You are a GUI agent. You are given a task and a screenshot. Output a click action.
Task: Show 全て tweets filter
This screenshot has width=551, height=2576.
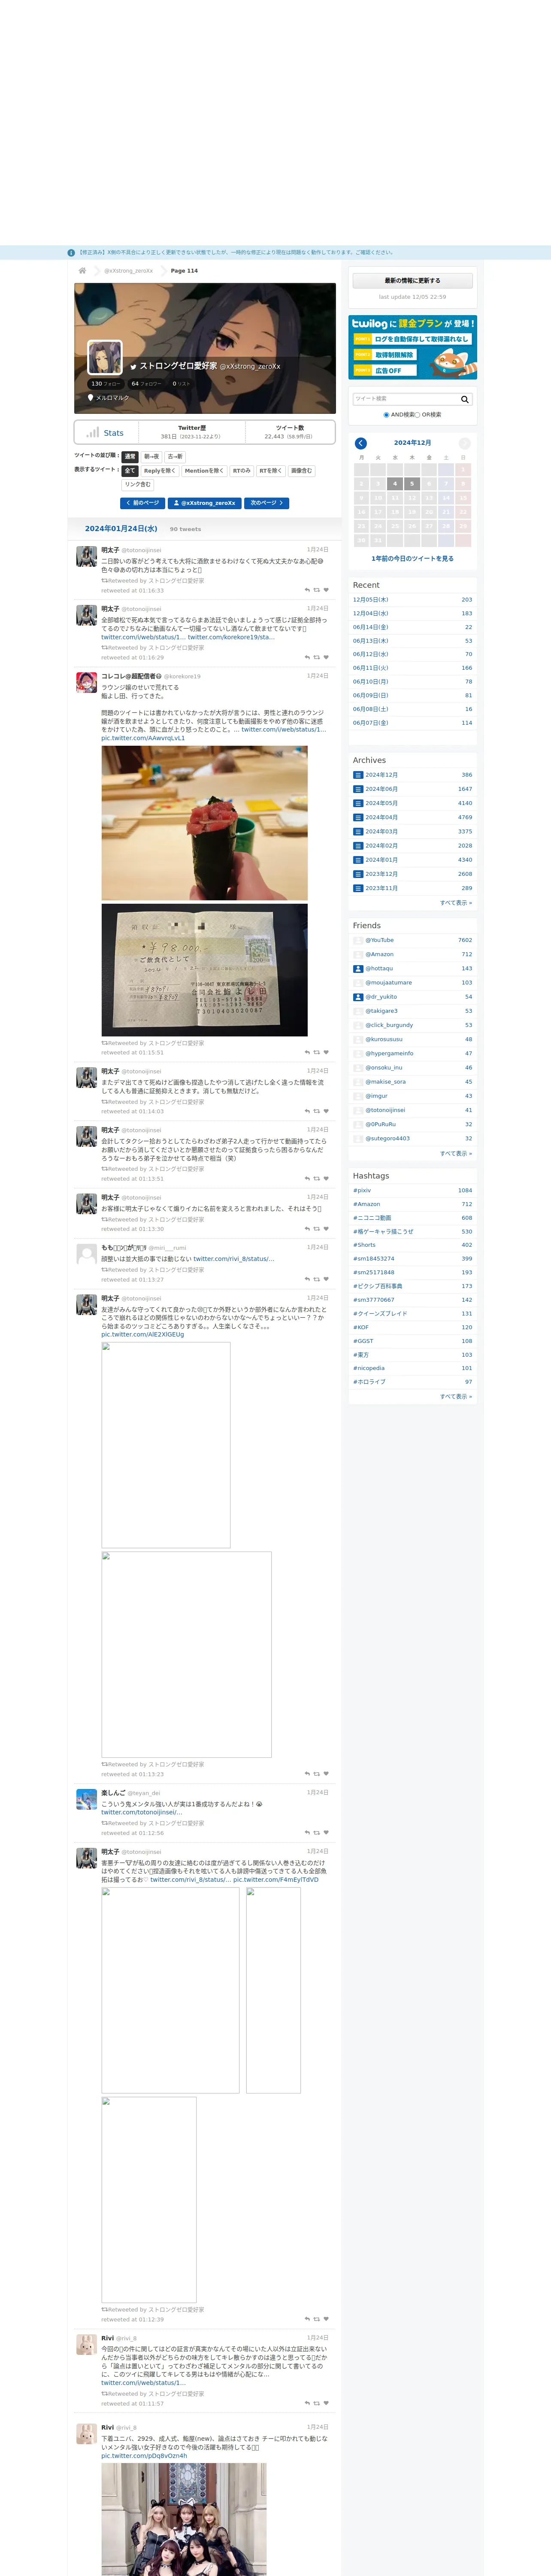coord(130,471)
